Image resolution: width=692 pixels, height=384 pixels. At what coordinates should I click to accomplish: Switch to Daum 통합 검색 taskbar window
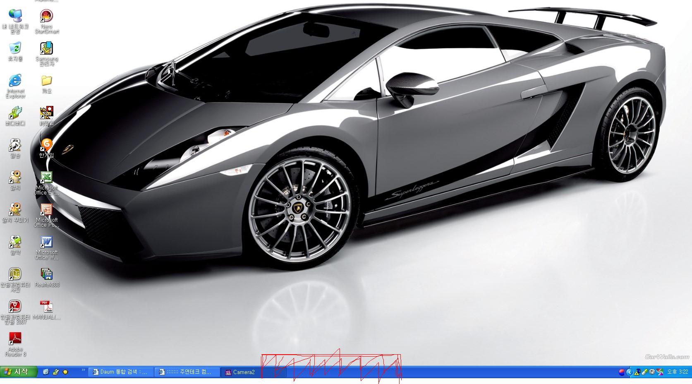(121, 372)
